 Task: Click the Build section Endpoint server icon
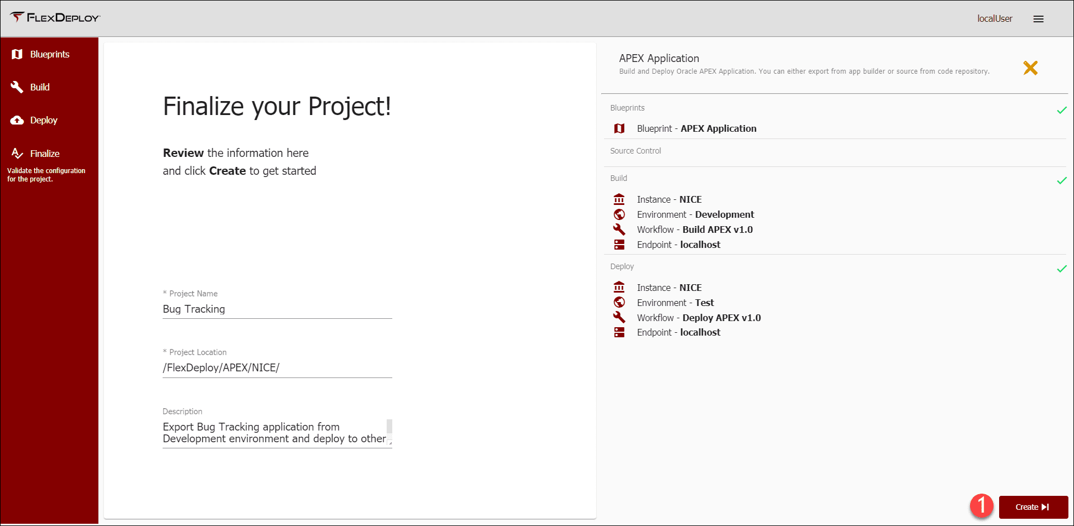[x=619, y=245]
